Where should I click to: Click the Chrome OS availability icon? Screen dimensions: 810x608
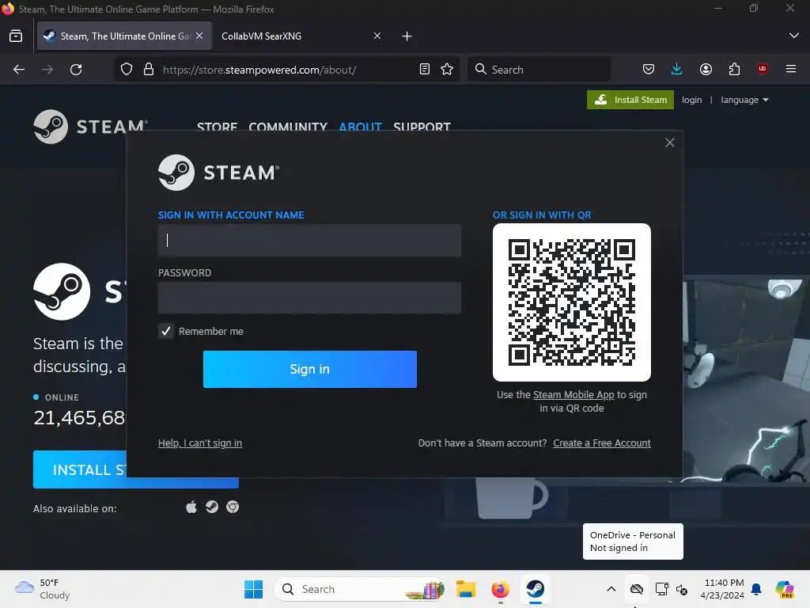click(233, 507)
